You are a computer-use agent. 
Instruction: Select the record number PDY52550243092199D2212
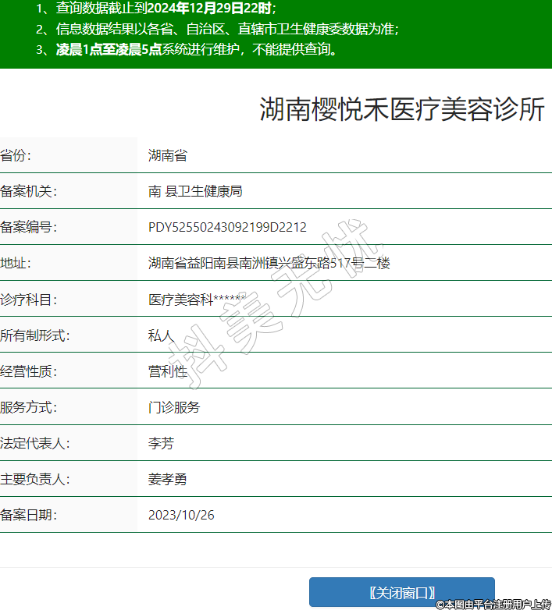[227, 227]
